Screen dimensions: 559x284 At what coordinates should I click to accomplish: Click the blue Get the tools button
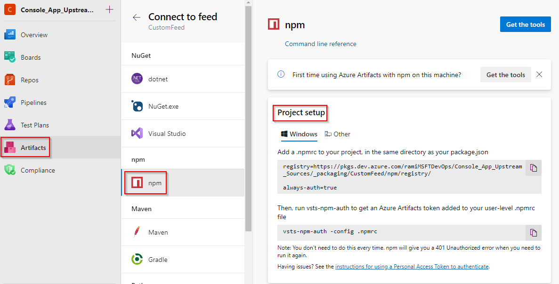tap(525, 24)
